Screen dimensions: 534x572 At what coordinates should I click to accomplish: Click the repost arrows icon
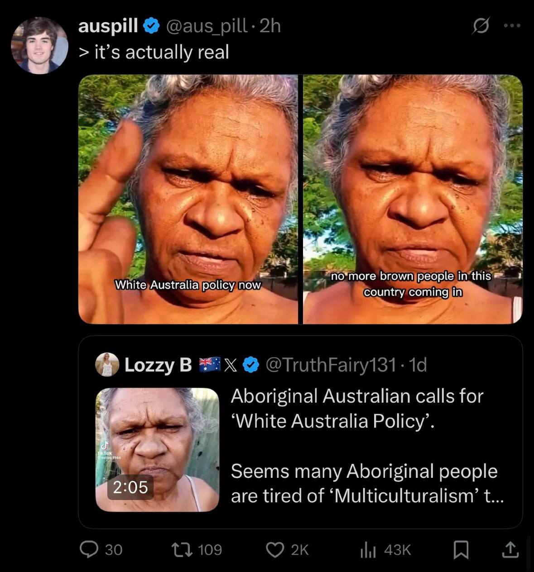tap(182, 549)
